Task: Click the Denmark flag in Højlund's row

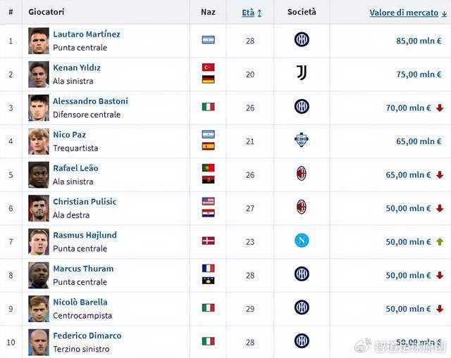Action: 208,241
